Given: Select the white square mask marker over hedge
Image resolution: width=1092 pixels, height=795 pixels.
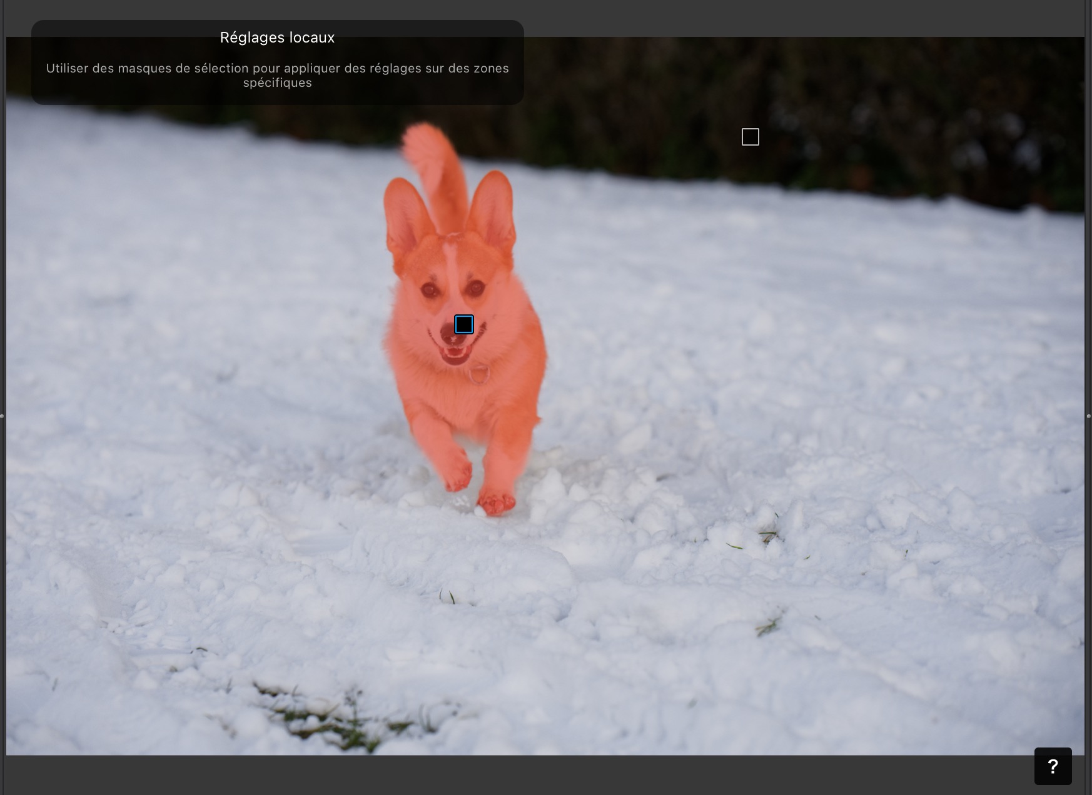Looking at the screenshot, I should click(750, 137).
